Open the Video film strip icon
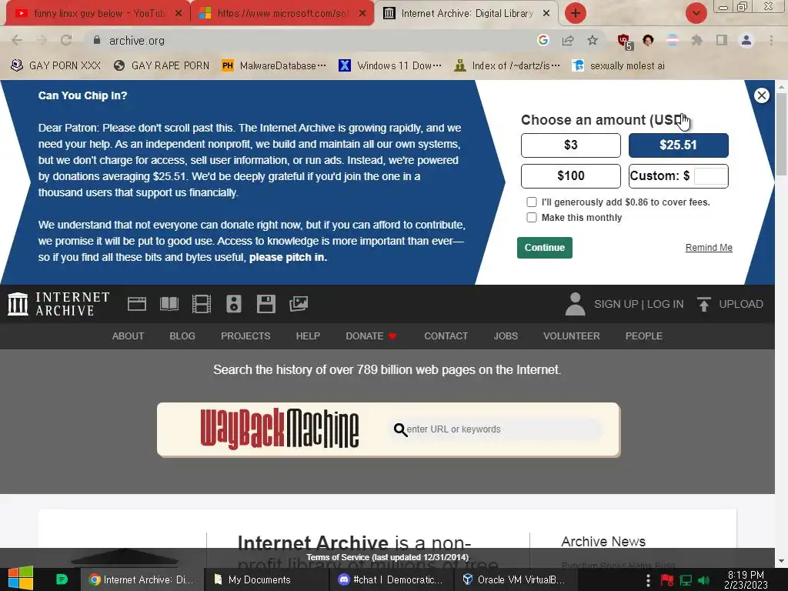The width and height of the screenshot is (788, 591). [202, 304]
